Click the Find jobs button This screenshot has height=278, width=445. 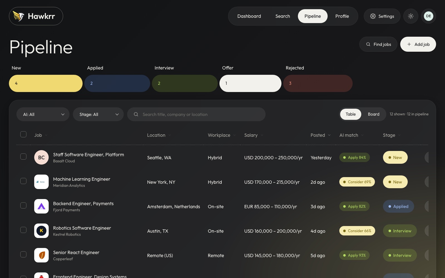pyautogui.click(x=378, y=44)
